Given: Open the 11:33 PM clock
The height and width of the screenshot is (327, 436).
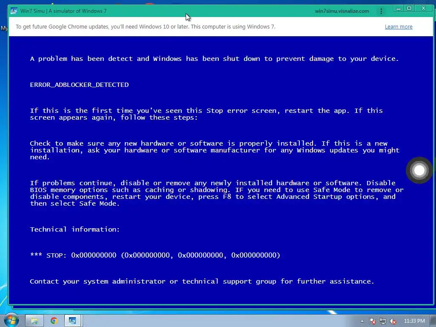Looking at the screenshot, I should tap(414, 321).
